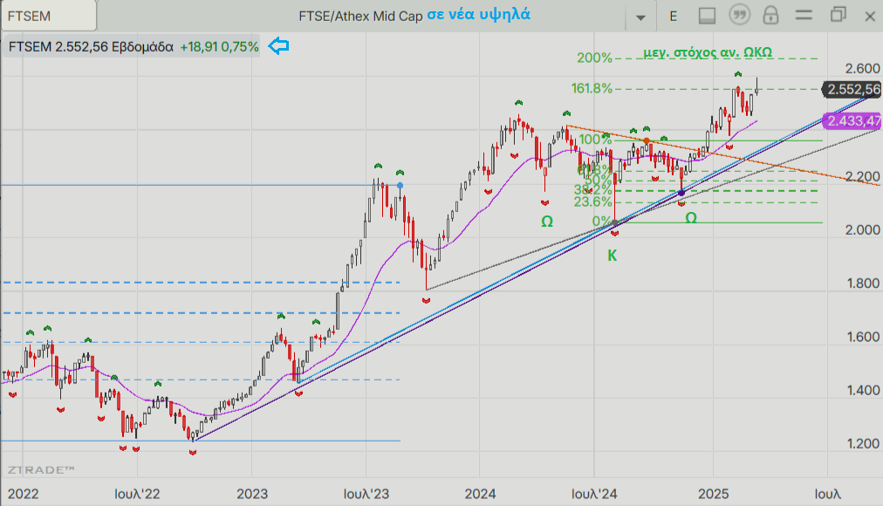Open the two-line chart menu icon
883x506 pixels.
click(804, 15)
